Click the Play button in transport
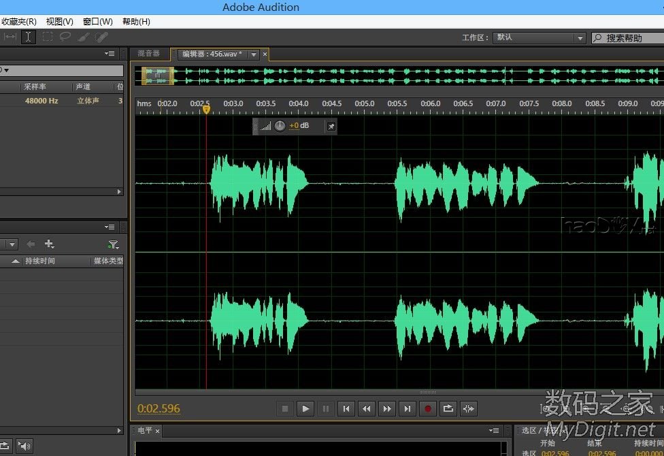This screenshot has width=664, height=456. 305,408
